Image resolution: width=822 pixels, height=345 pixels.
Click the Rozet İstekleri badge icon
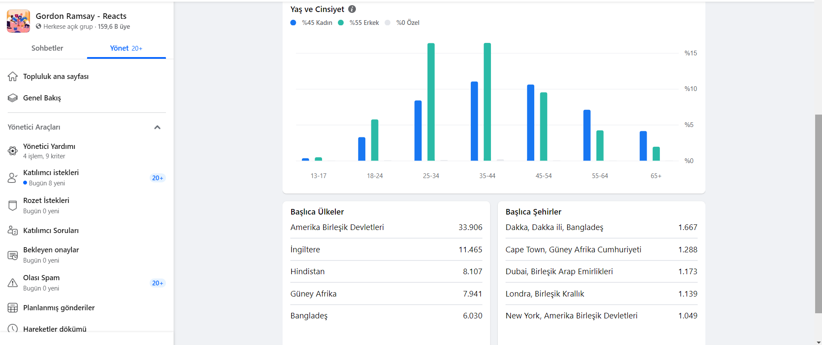pyautogui.click(x=13, y=206)
